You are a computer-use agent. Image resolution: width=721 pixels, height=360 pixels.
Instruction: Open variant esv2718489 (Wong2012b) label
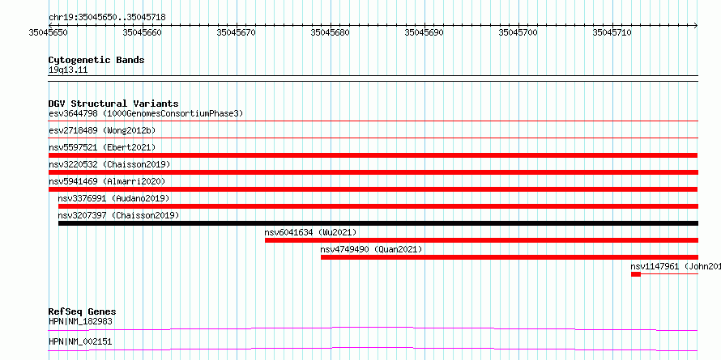click(102, 130)
